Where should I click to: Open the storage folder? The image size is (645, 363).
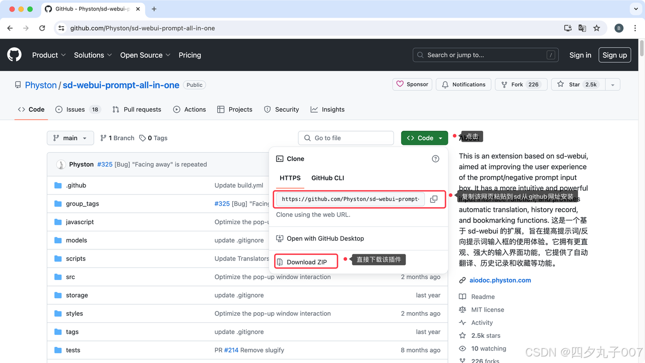(x=77, y=295)
